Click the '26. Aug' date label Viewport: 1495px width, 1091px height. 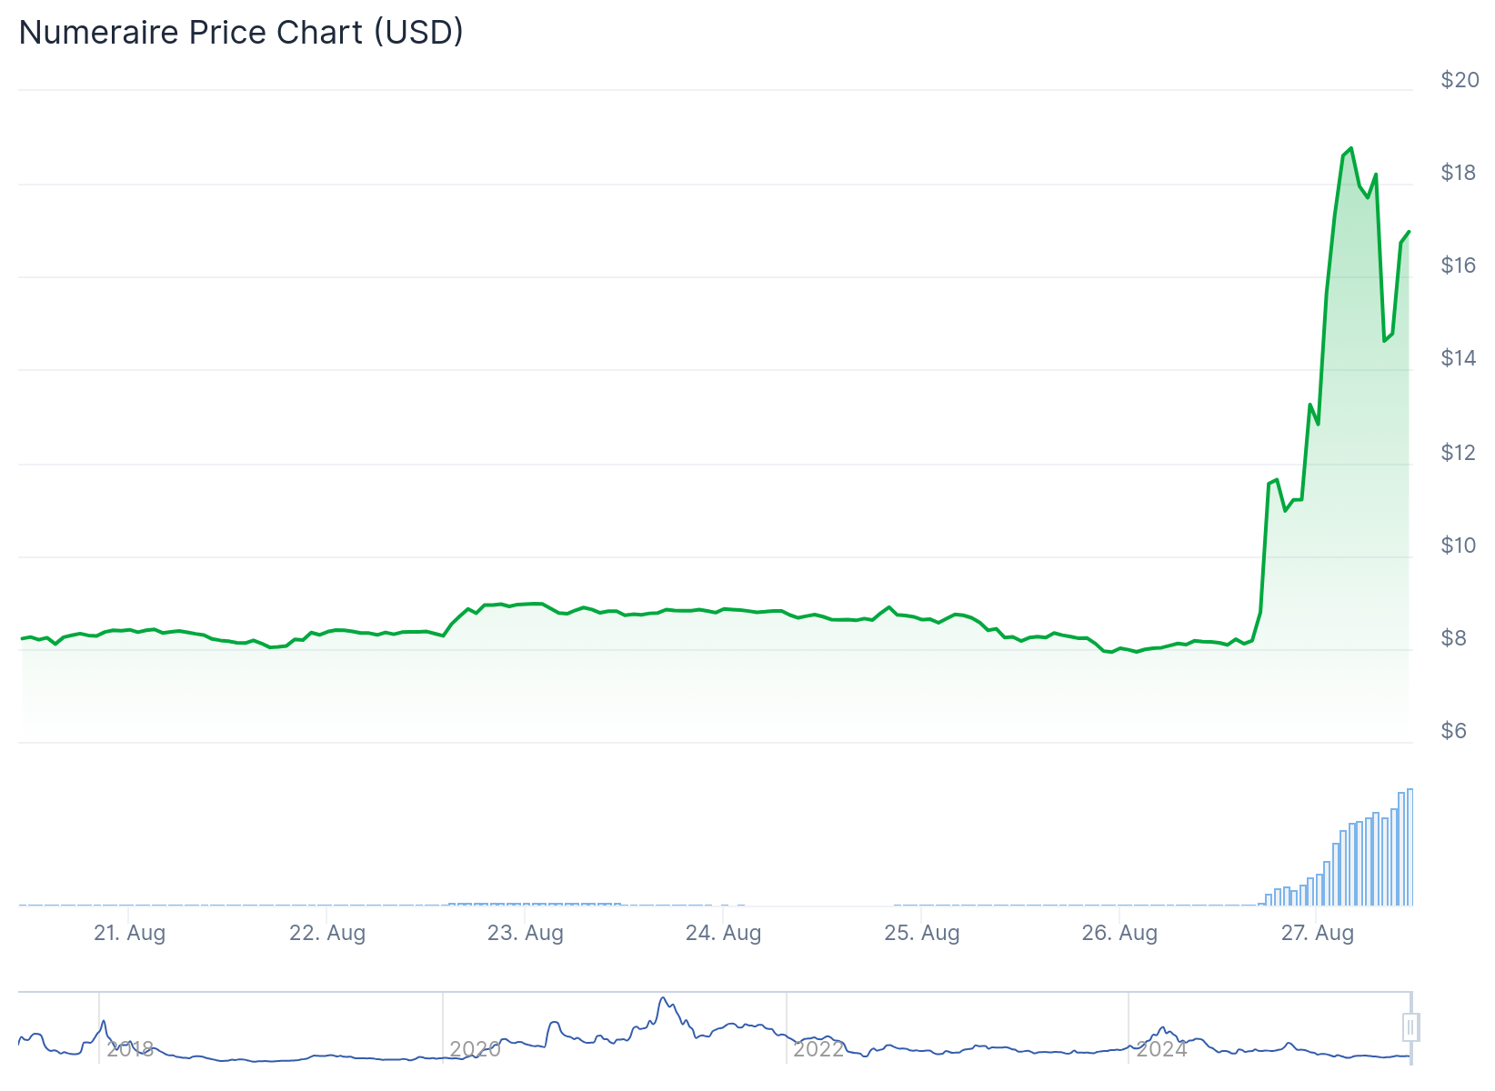pos(1120,933)
